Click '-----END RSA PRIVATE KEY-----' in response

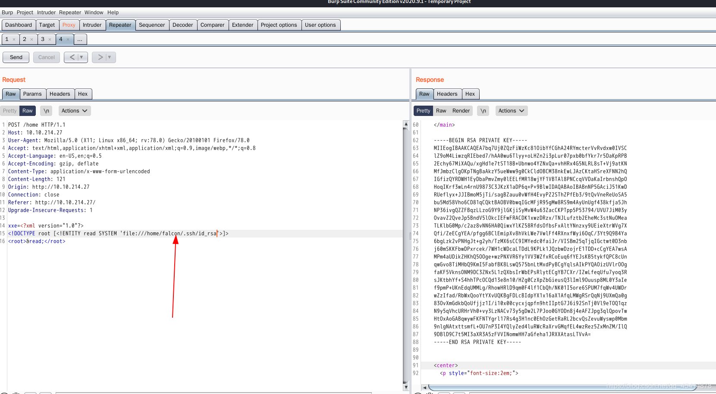coord(477,342)
